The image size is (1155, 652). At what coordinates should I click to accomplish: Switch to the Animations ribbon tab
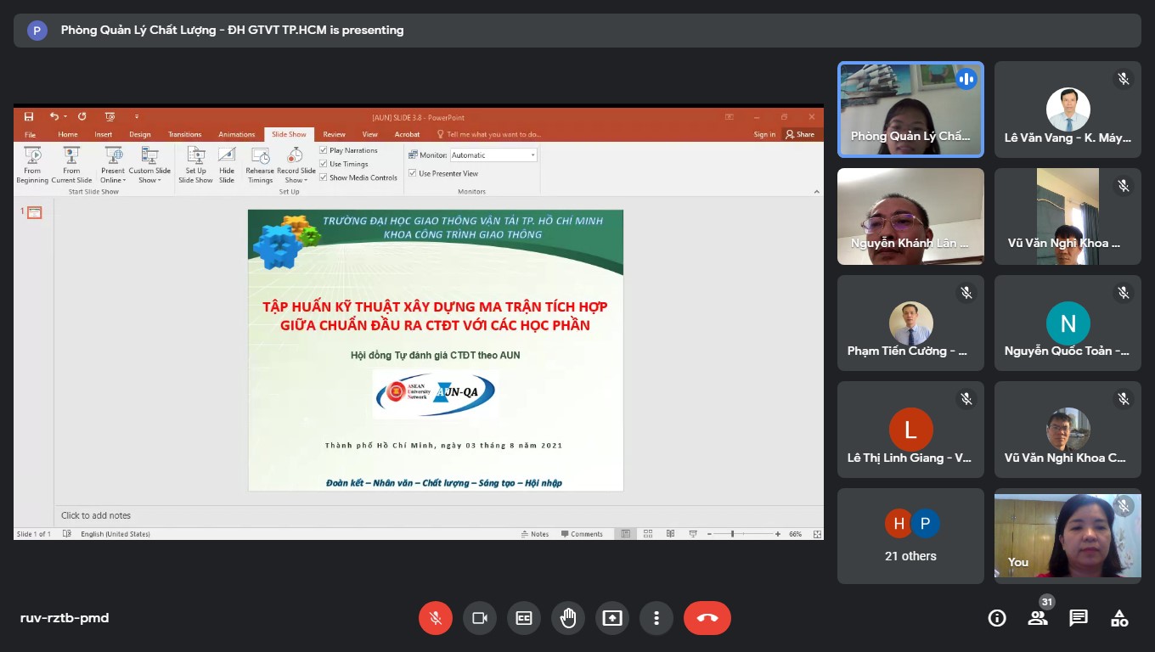pos(236,134)
